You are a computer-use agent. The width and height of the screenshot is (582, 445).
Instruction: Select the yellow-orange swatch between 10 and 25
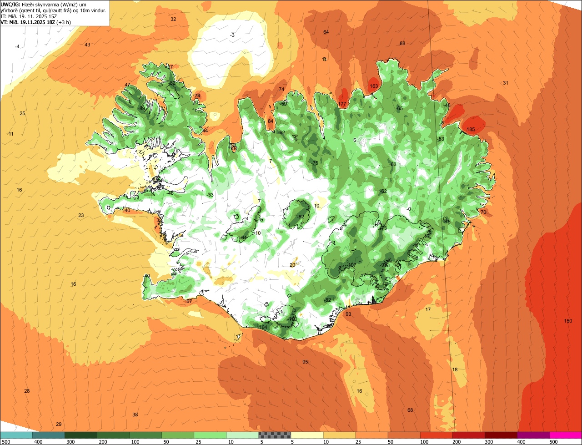click(x=339, y=435)
